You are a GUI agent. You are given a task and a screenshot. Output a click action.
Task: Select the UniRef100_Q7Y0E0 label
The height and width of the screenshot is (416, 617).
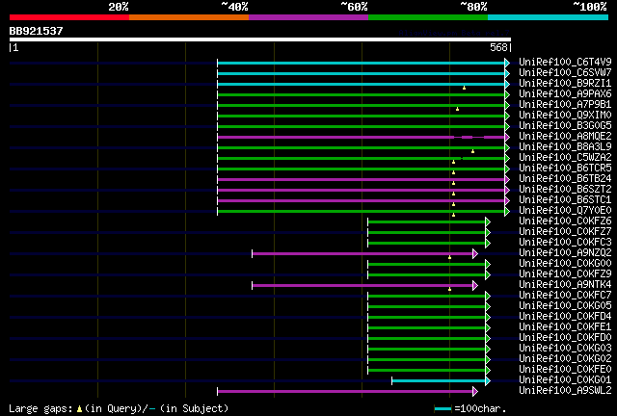click(565, 211)
